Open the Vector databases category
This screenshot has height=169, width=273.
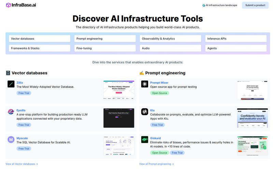tap(40, 39)
